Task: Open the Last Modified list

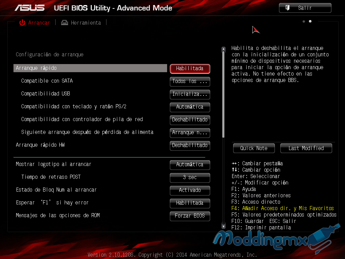Action: (306, 148)
